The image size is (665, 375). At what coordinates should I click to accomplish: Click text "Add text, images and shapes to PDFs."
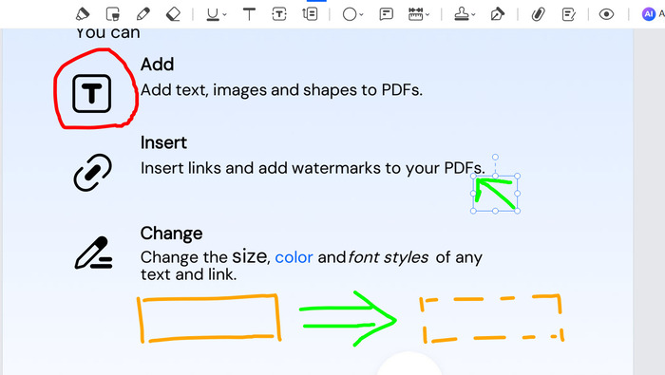pos(281,90)
